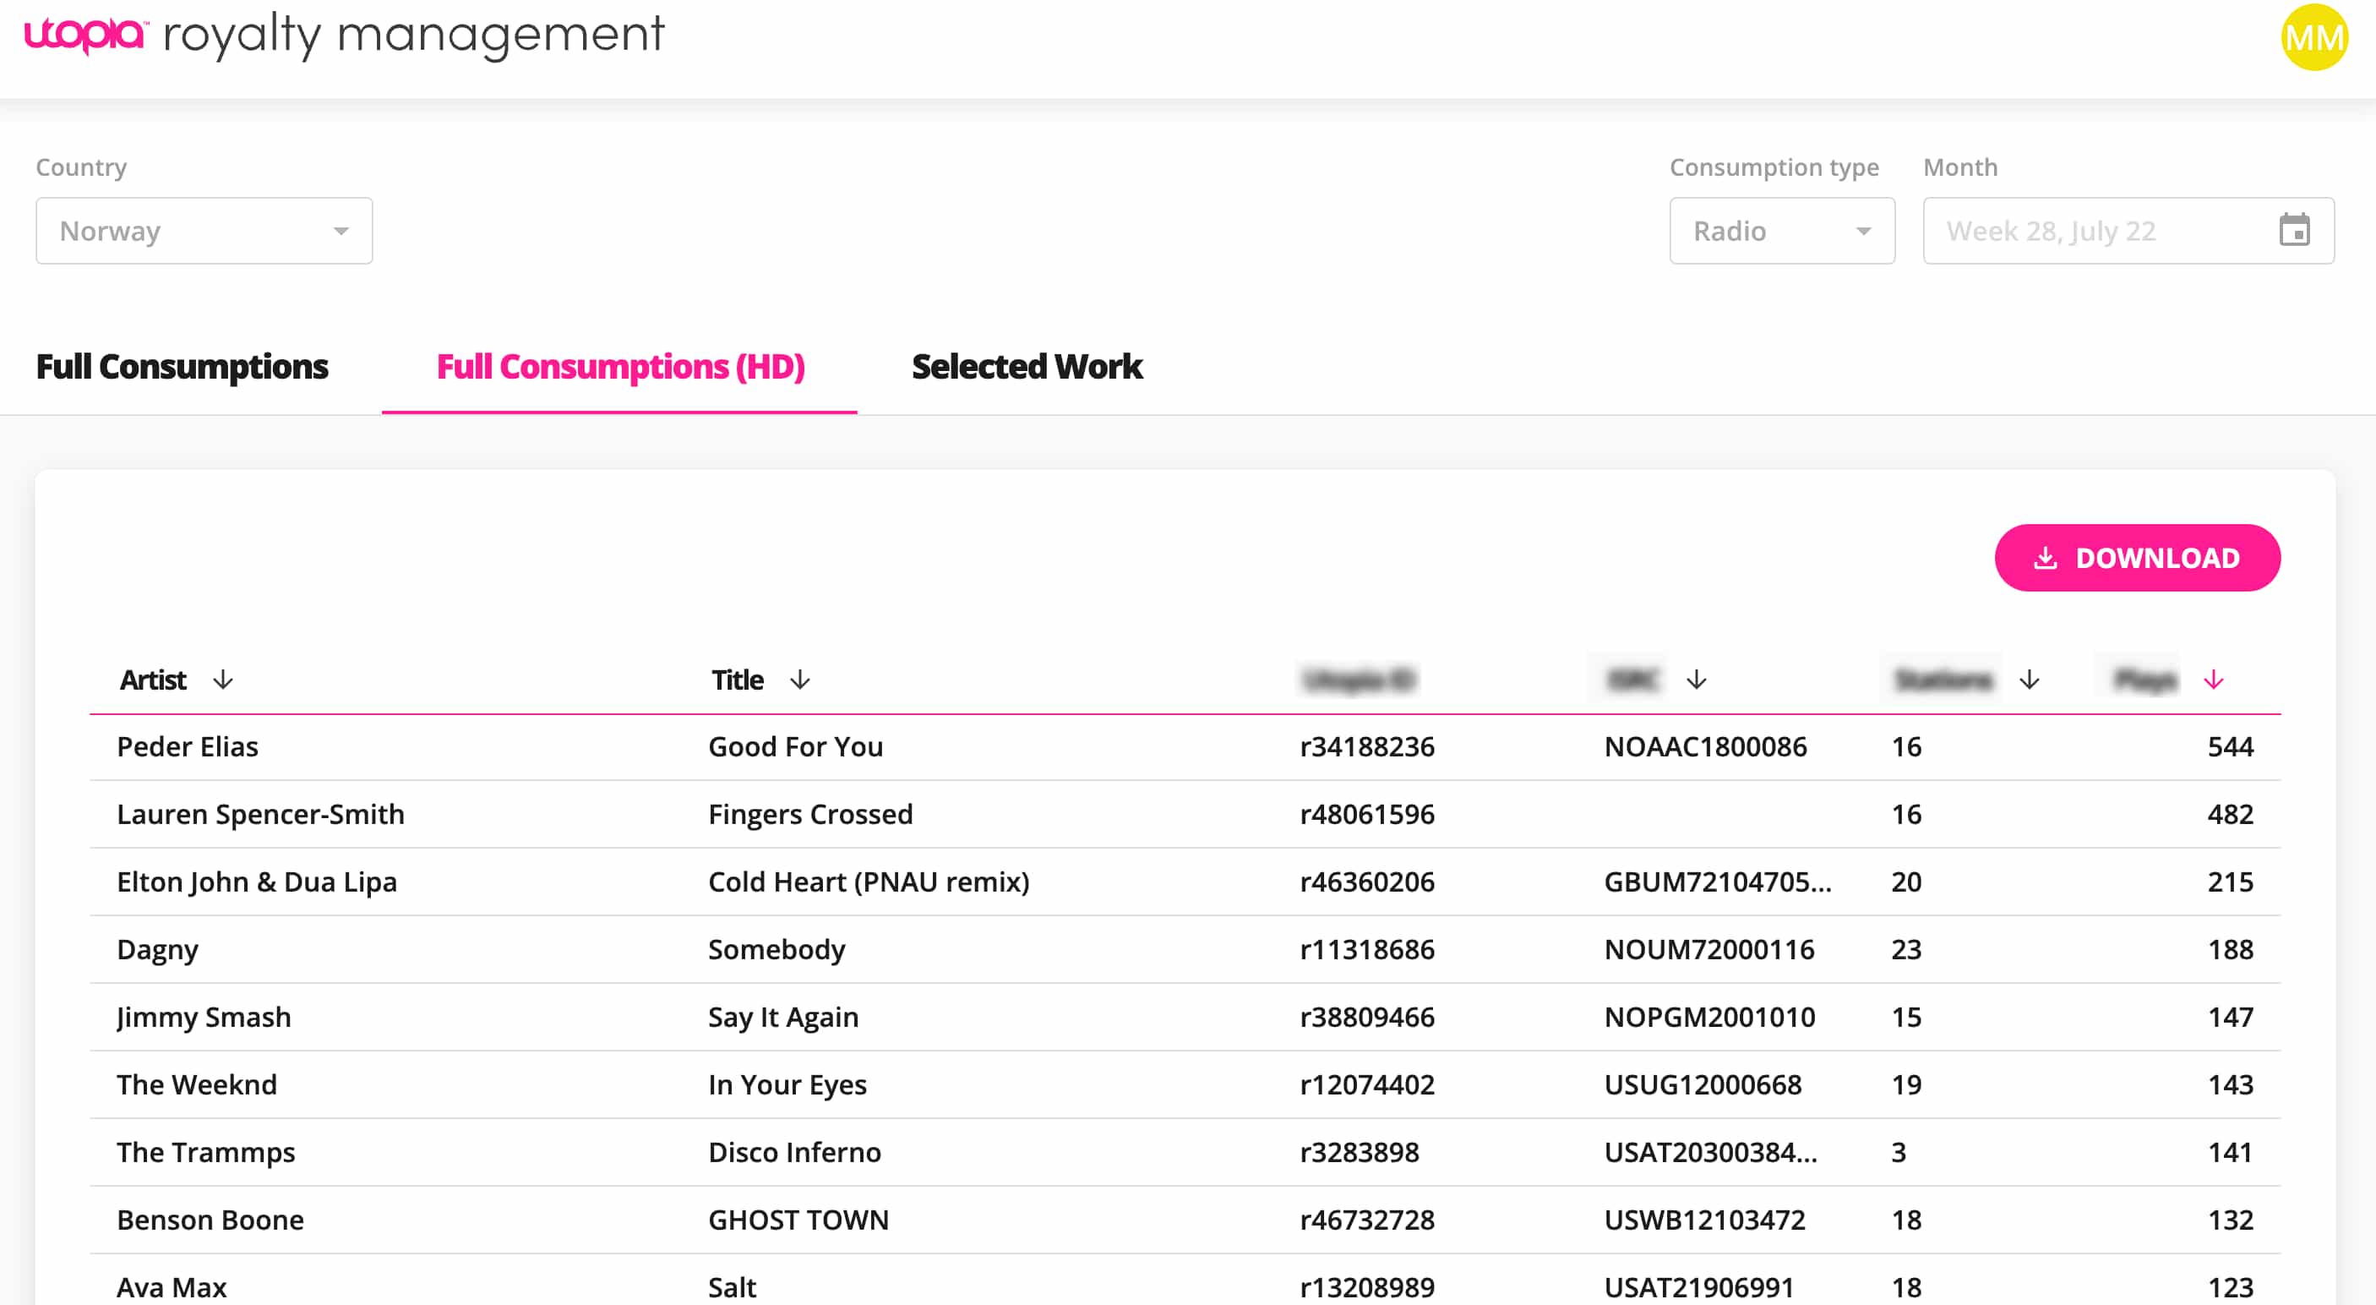2376x1305 pixels.
Task: Click ISRC USUG12000668 for The Weeknd
Action: click(x=1702, y=1084)
